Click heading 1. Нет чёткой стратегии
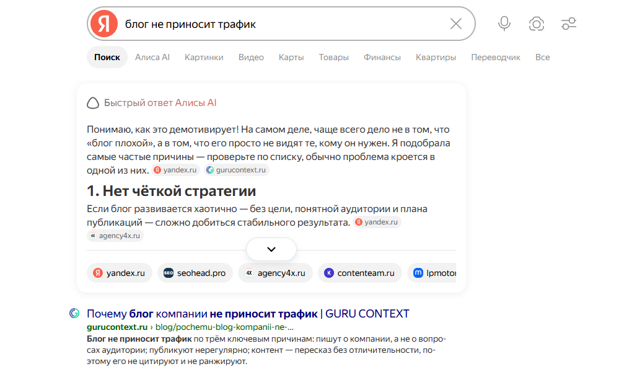Image resolution: width=637 pixels, height=382 pixels. (x=172, y=191)
